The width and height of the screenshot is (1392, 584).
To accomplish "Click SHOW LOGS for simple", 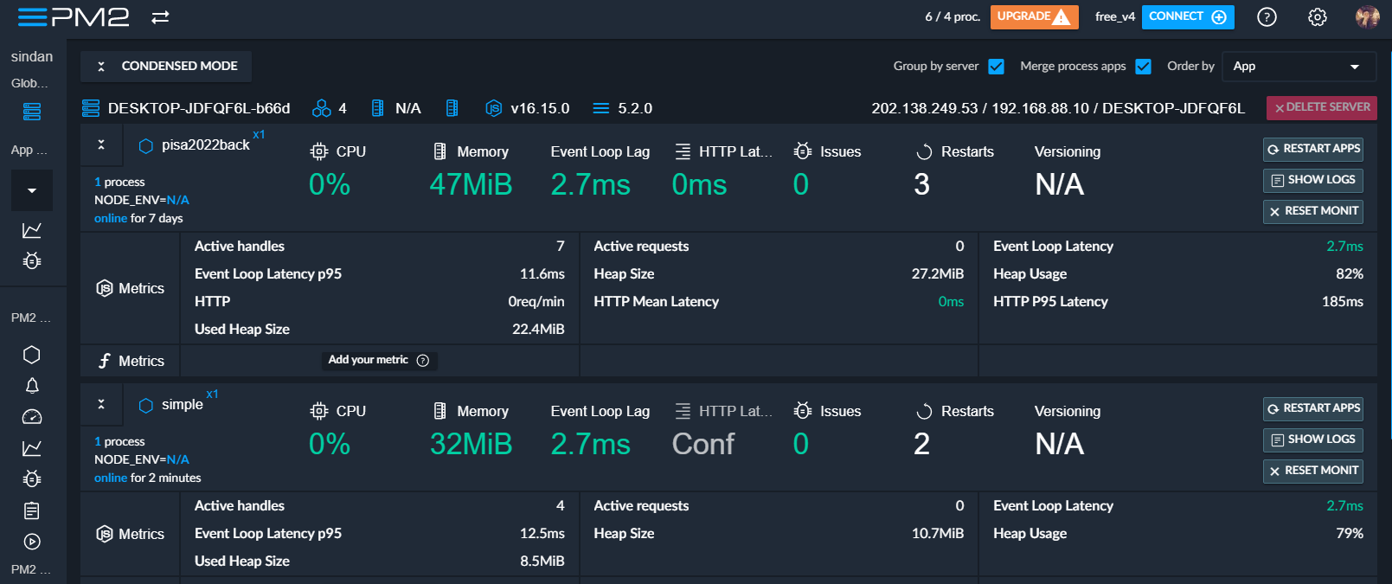I will pos(1313,440).
